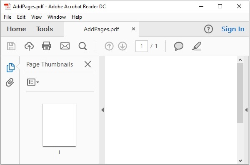Click the Adobe PDF icon in title bar
This screenshot has height=165, width=250.
[x=7, y=7]
